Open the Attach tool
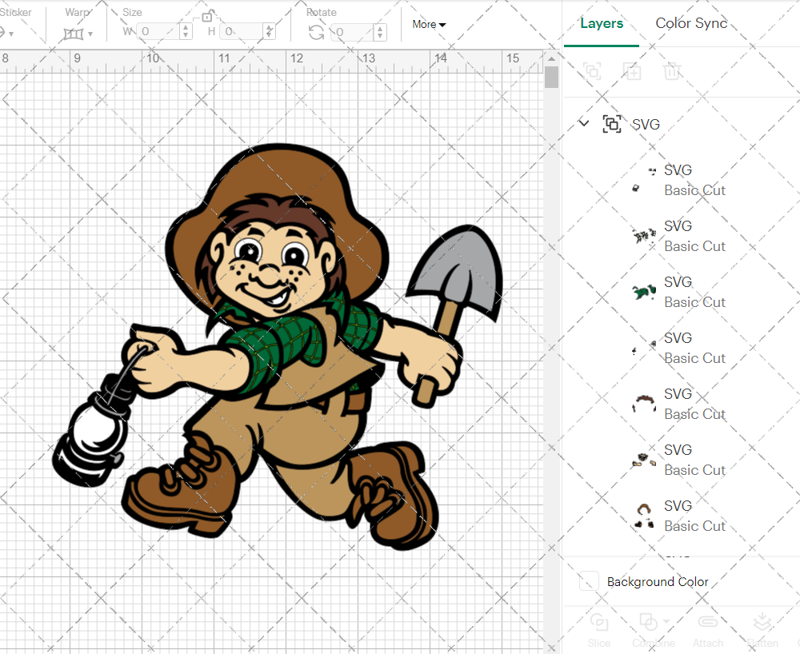Screen dimensions: 800x654 tap(708, 631)
